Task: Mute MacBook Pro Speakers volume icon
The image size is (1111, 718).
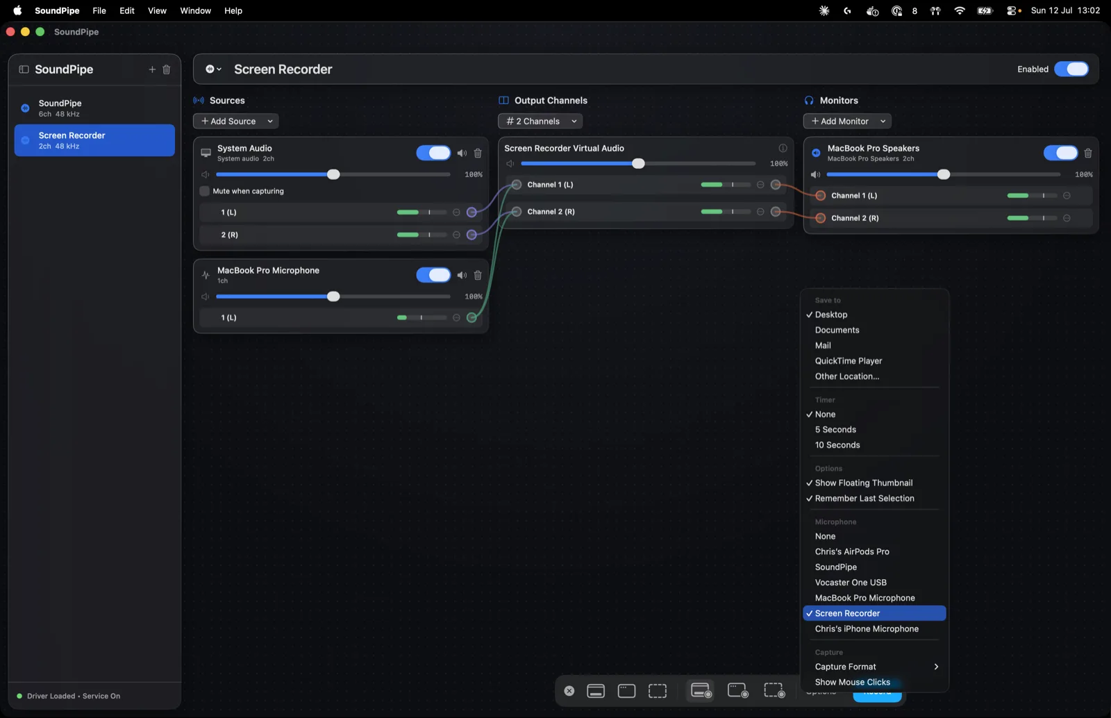Action: 815,174
